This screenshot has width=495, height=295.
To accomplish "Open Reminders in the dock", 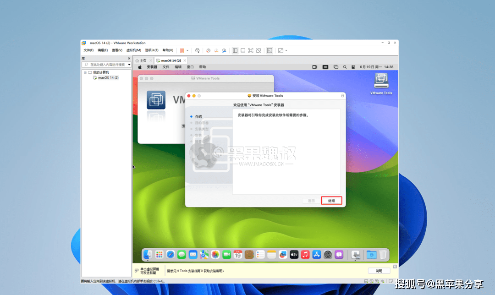I will click(x=260, y=254).
